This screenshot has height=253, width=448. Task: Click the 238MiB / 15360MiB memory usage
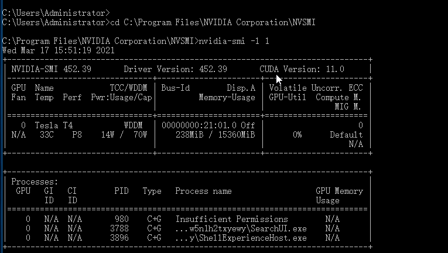click(215, 135)
